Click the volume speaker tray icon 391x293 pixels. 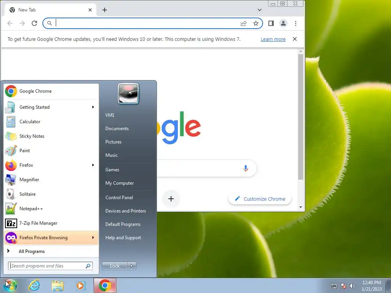(x=352, y=286)
